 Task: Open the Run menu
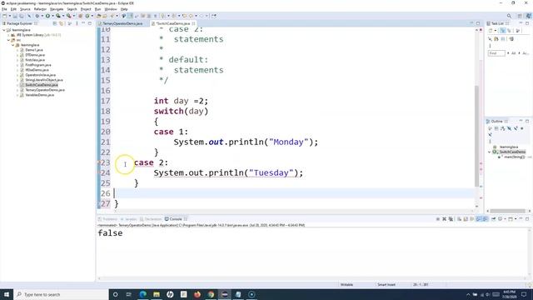click(97, 9)
